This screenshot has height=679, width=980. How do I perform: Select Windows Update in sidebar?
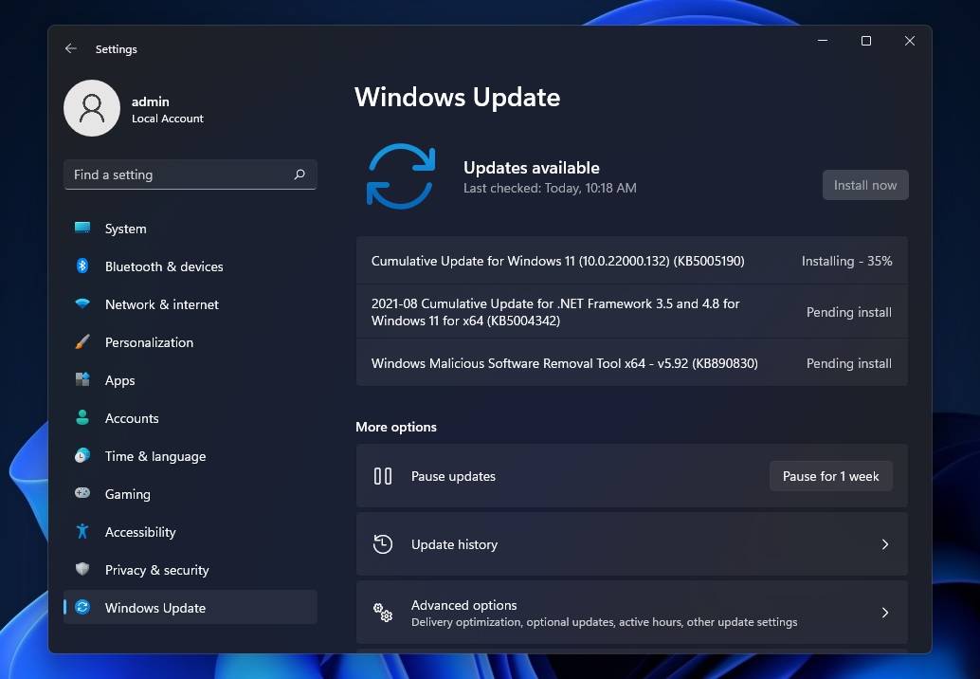point(190,608)
